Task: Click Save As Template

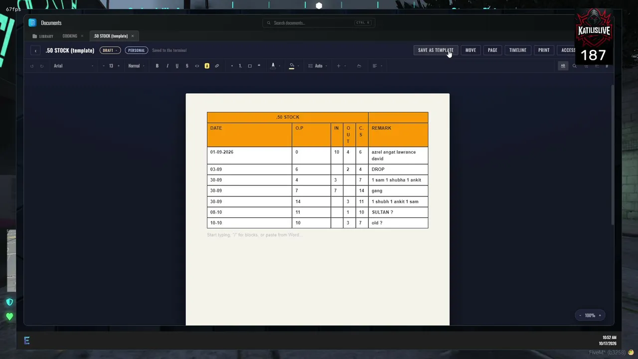Action: (x=436, y=50)
